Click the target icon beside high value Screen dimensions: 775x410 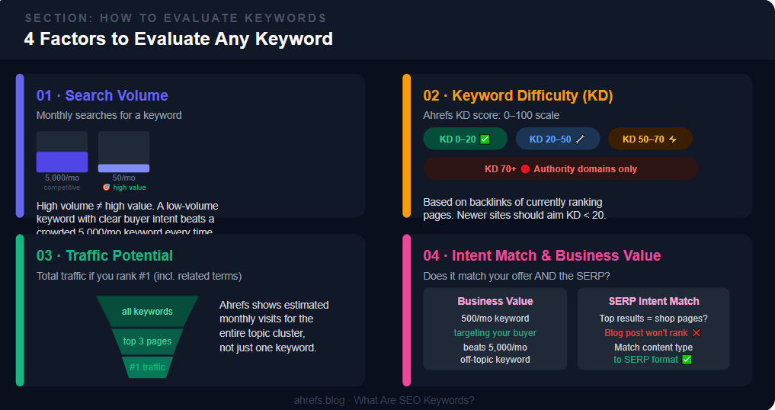coord(106,187)
